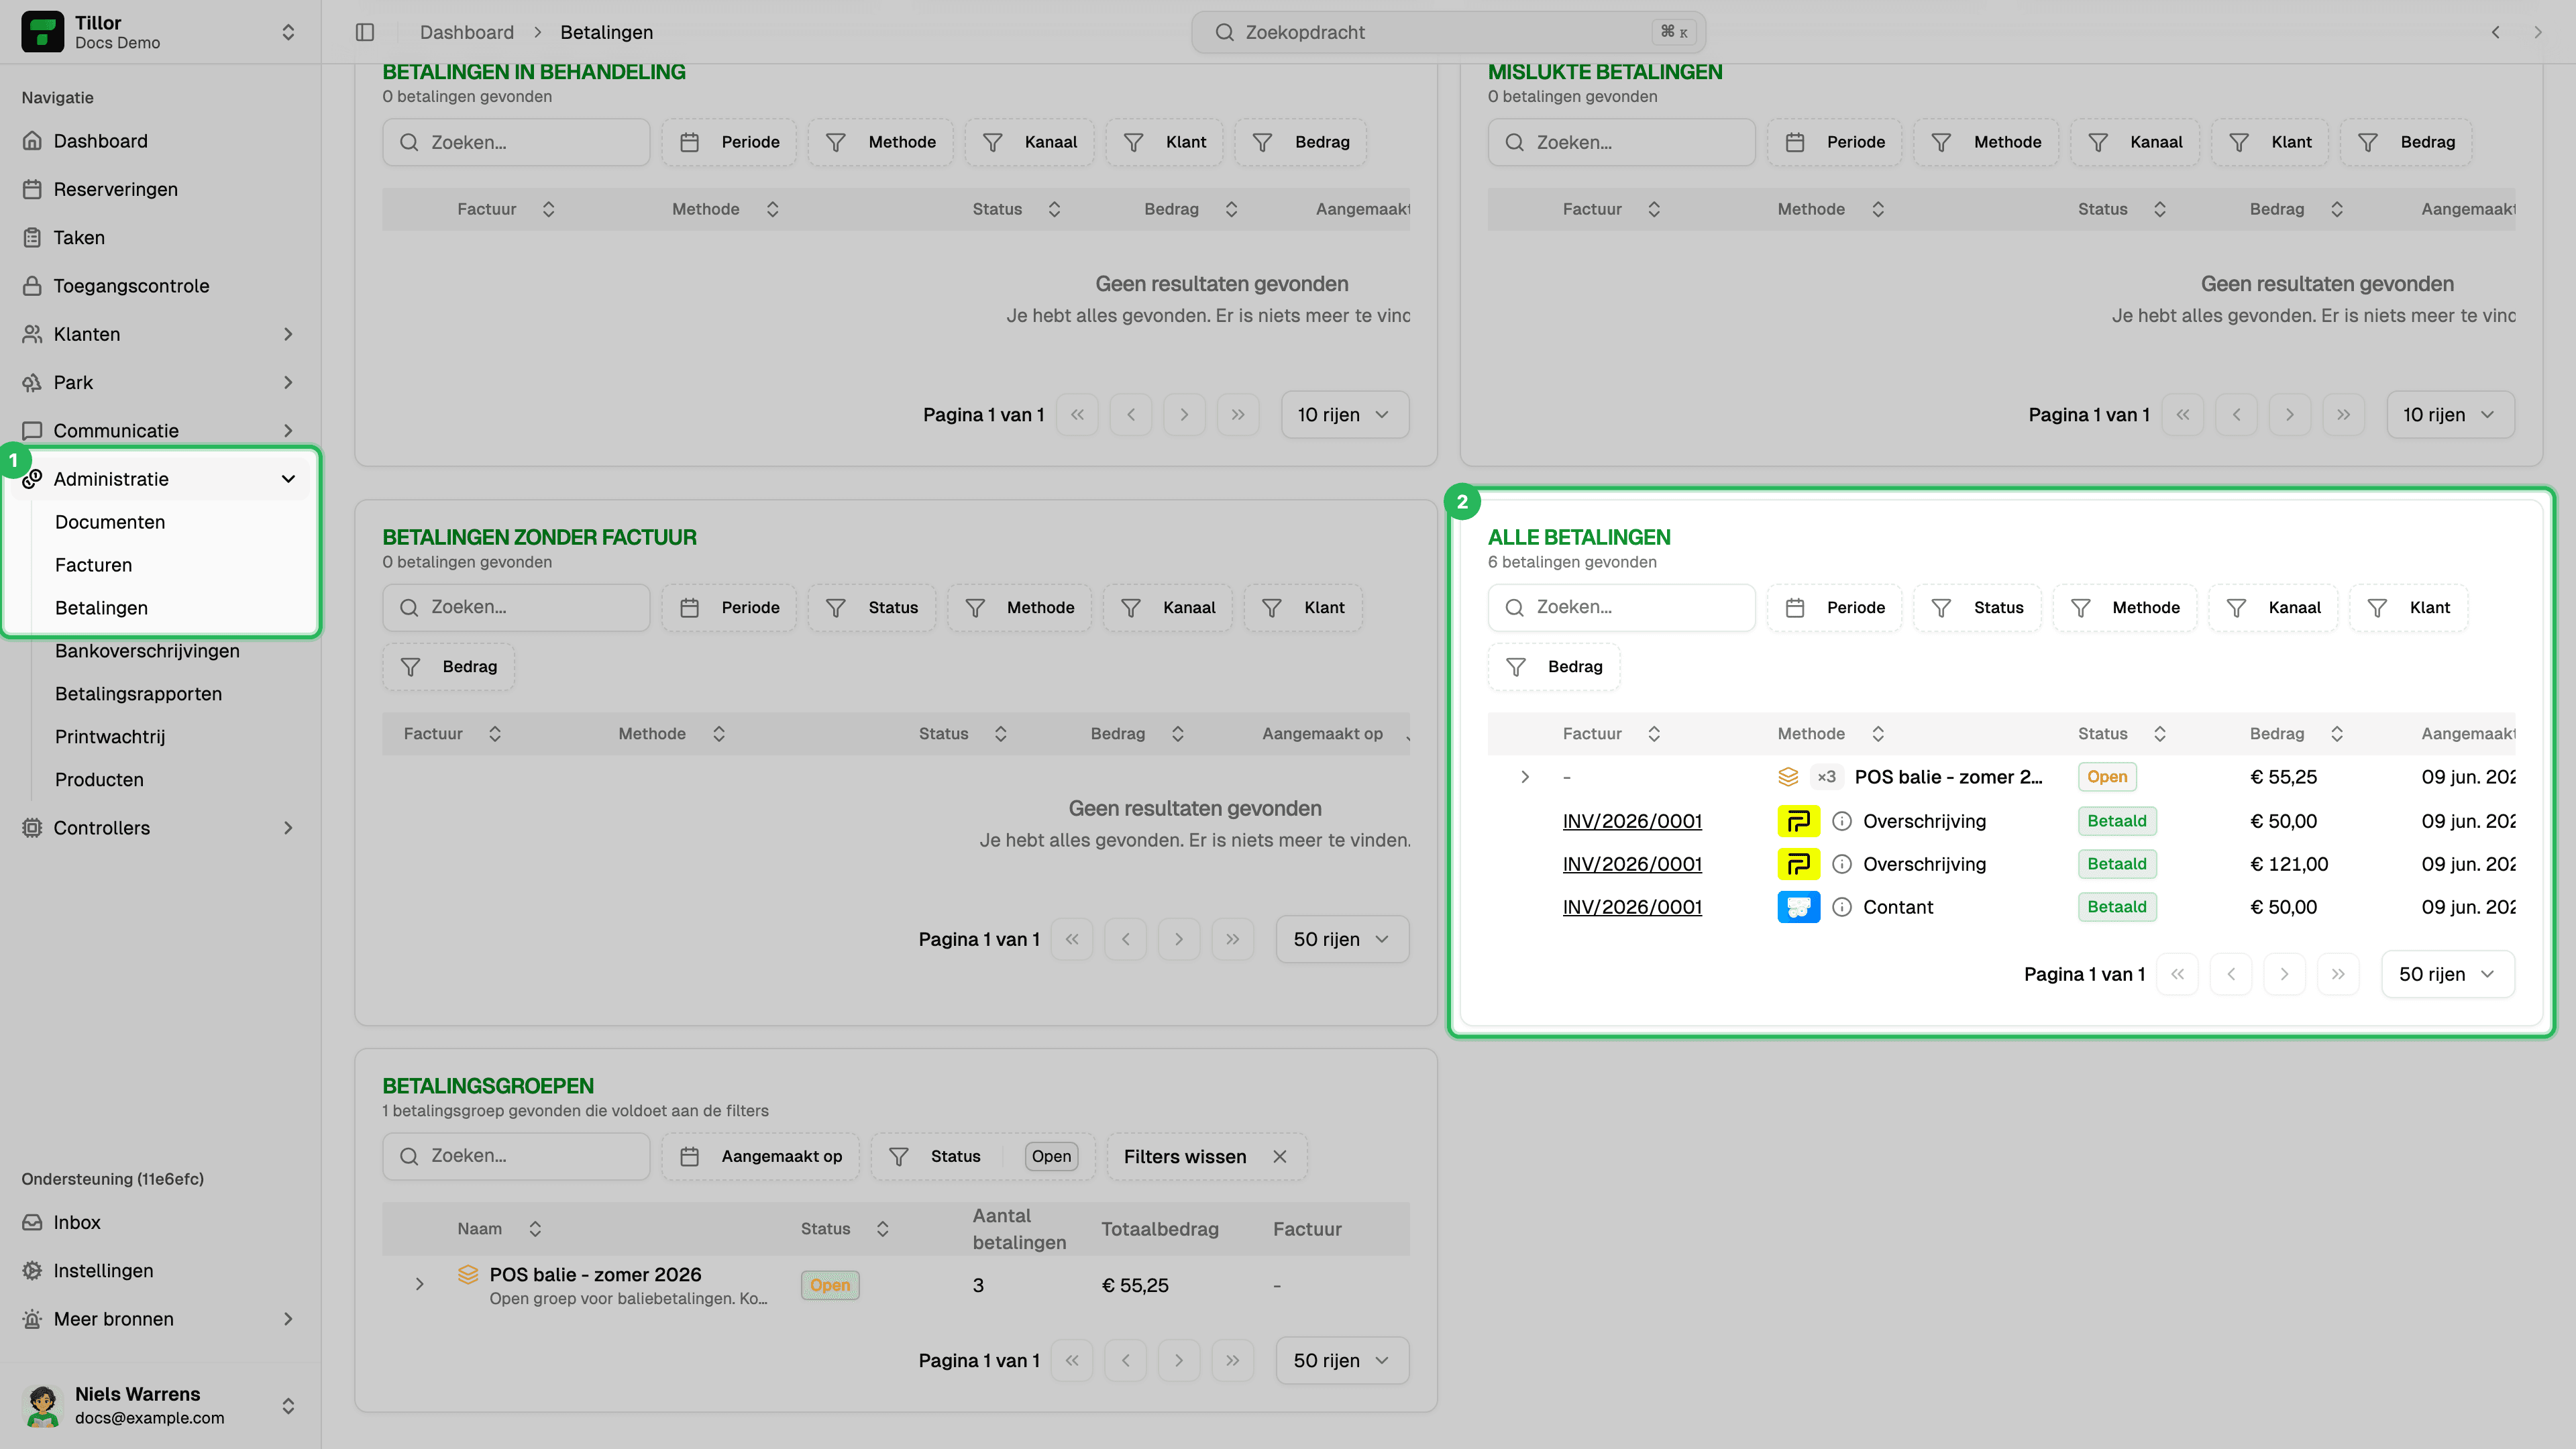
Task: Open Bankoverschrijvingen submenu item
Action: (x=147, y=651)
